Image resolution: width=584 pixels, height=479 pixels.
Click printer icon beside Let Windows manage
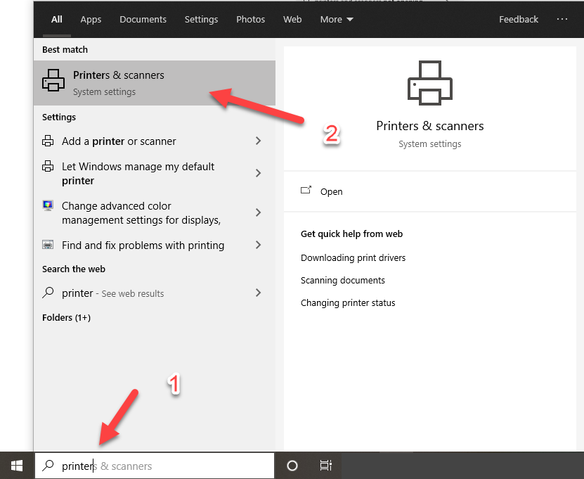(x=48, y=166)
